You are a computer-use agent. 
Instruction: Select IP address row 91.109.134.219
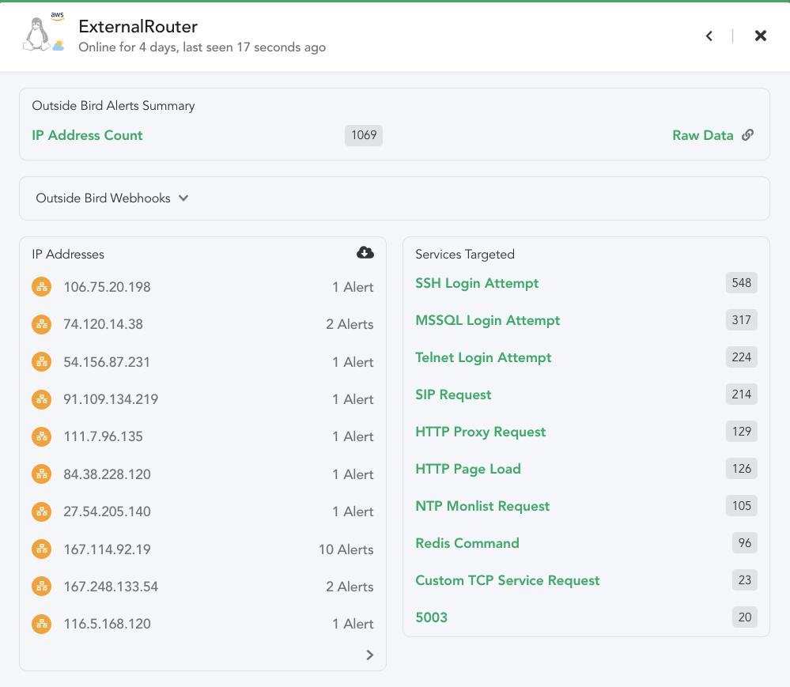point(202,399)
